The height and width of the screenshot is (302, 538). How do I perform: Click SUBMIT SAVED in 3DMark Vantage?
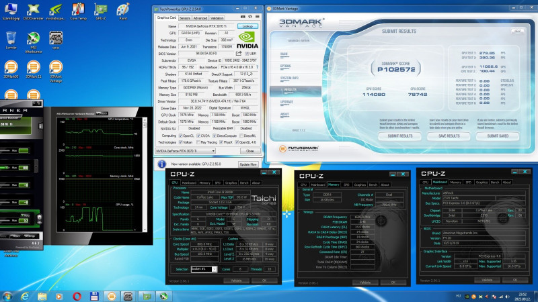[x=498, y=136]
